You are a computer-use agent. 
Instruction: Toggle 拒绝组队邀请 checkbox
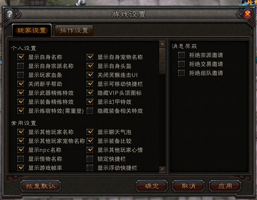point(181,73)
